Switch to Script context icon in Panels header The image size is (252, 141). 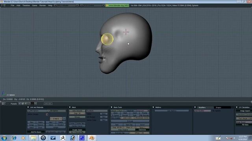pyautogui.click(x=23, y=104)
